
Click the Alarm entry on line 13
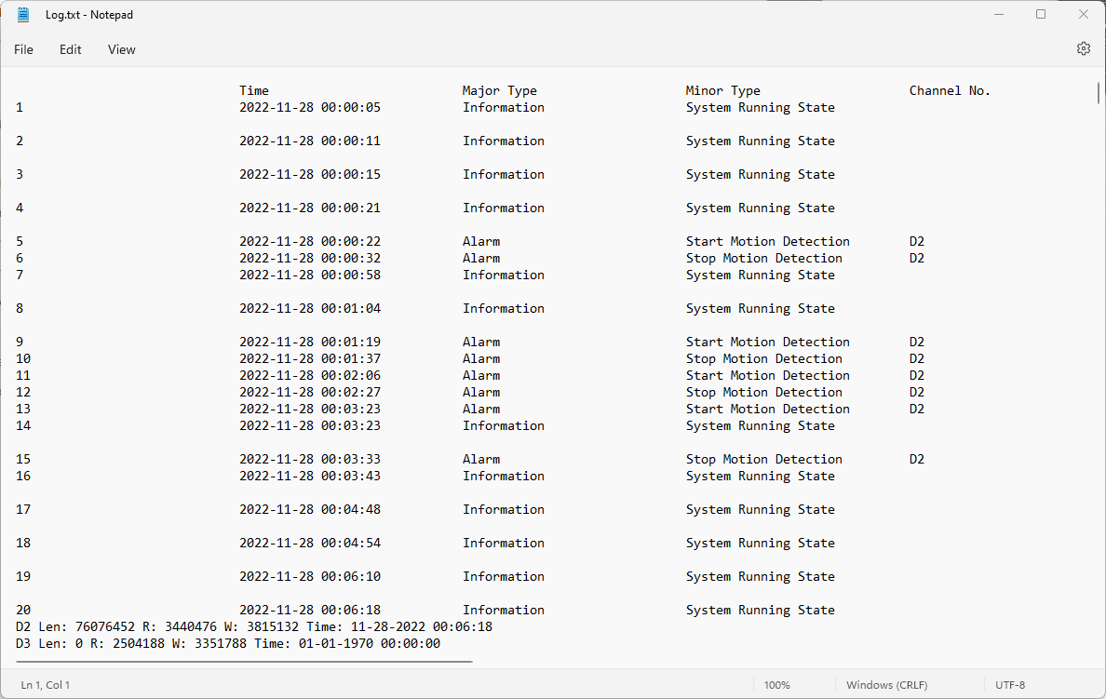click(x=480, y=409)
